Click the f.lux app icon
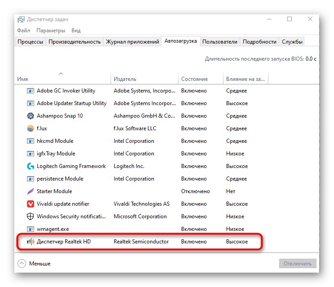Image resolution: width=334 pixels, height=287 pixels. pyautogui.click(x=31, y=128)
